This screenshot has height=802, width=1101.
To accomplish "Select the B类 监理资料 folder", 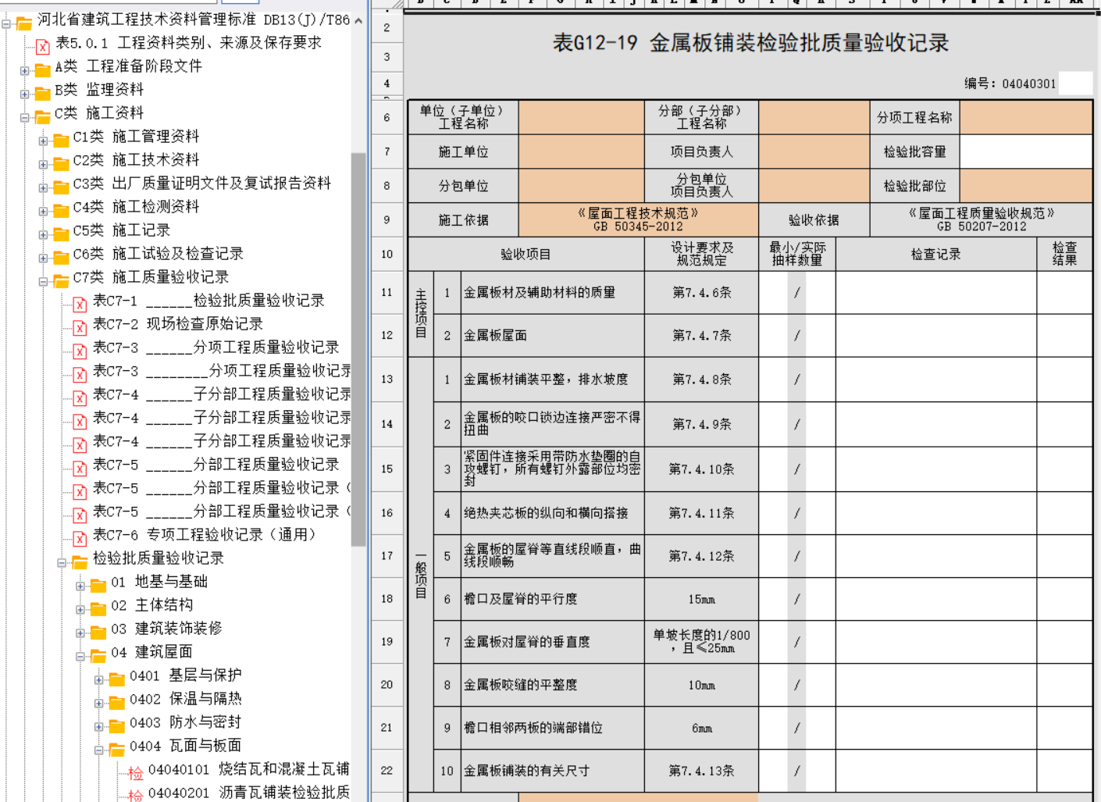I will click(x=99, y=90).
